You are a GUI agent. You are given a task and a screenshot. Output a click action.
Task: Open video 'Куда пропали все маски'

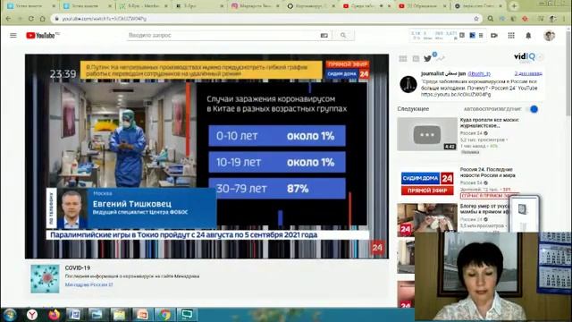489,123
